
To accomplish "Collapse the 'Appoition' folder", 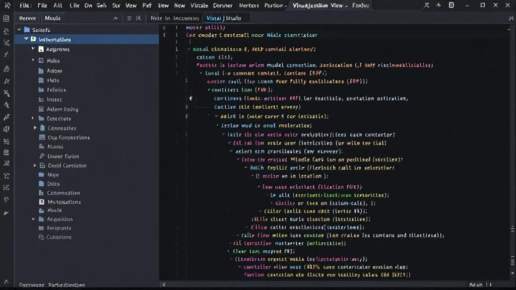I will coord(33,219).
